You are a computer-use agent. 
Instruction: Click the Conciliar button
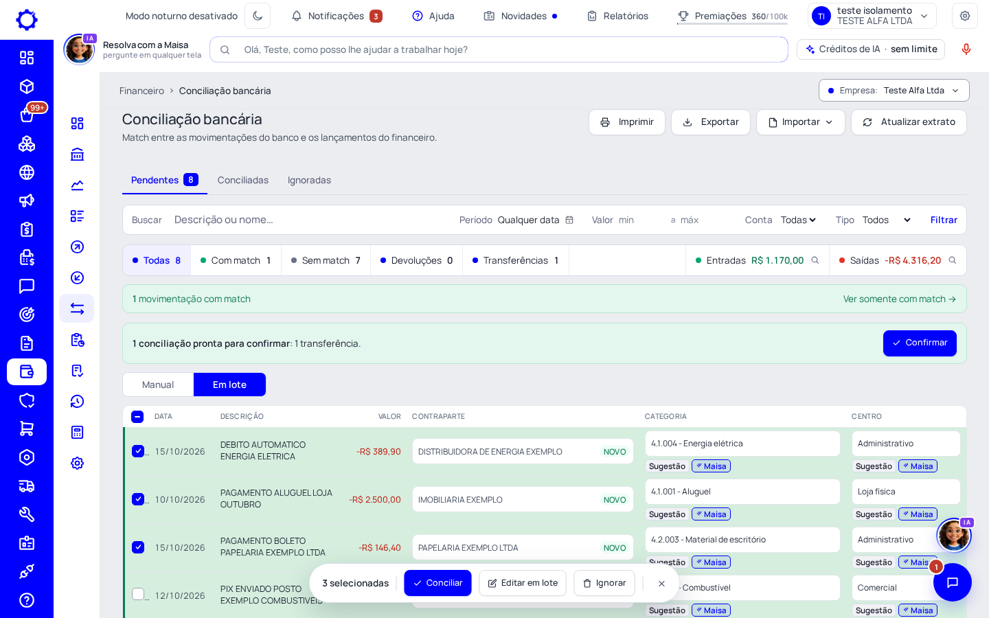click(x=437, y=583)
